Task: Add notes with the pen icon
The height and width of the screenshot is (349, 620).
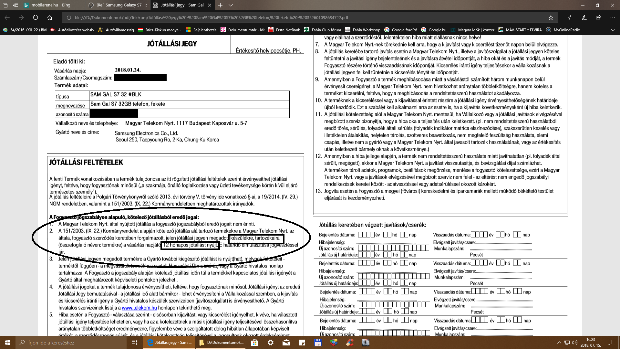Action: click(x=584, y=18)
